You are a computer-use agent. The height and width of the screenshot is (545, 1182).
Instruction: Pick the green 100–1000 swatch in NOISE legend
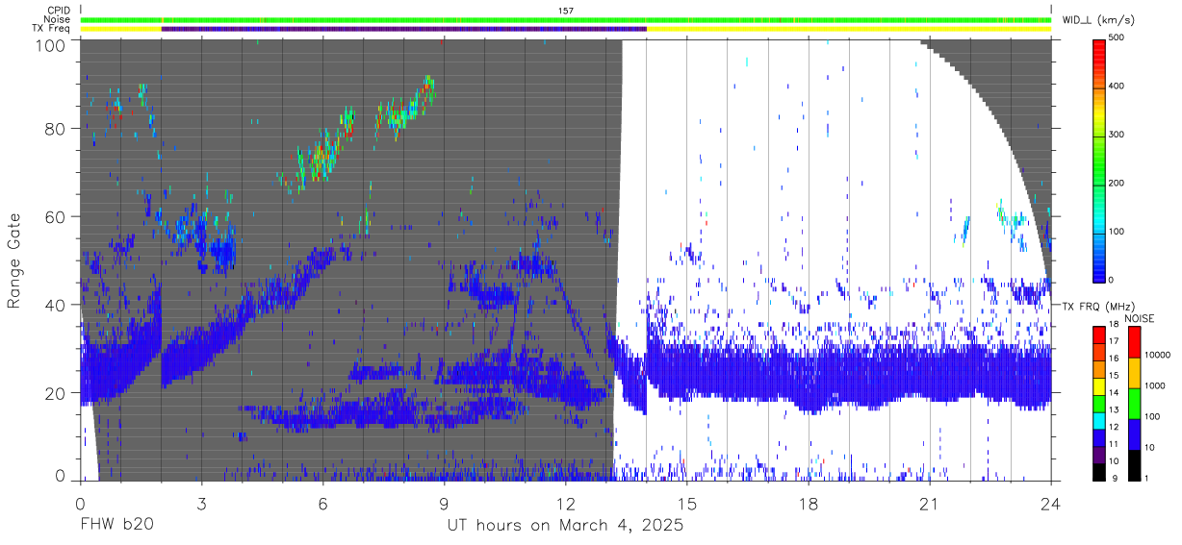(1133, 403)
